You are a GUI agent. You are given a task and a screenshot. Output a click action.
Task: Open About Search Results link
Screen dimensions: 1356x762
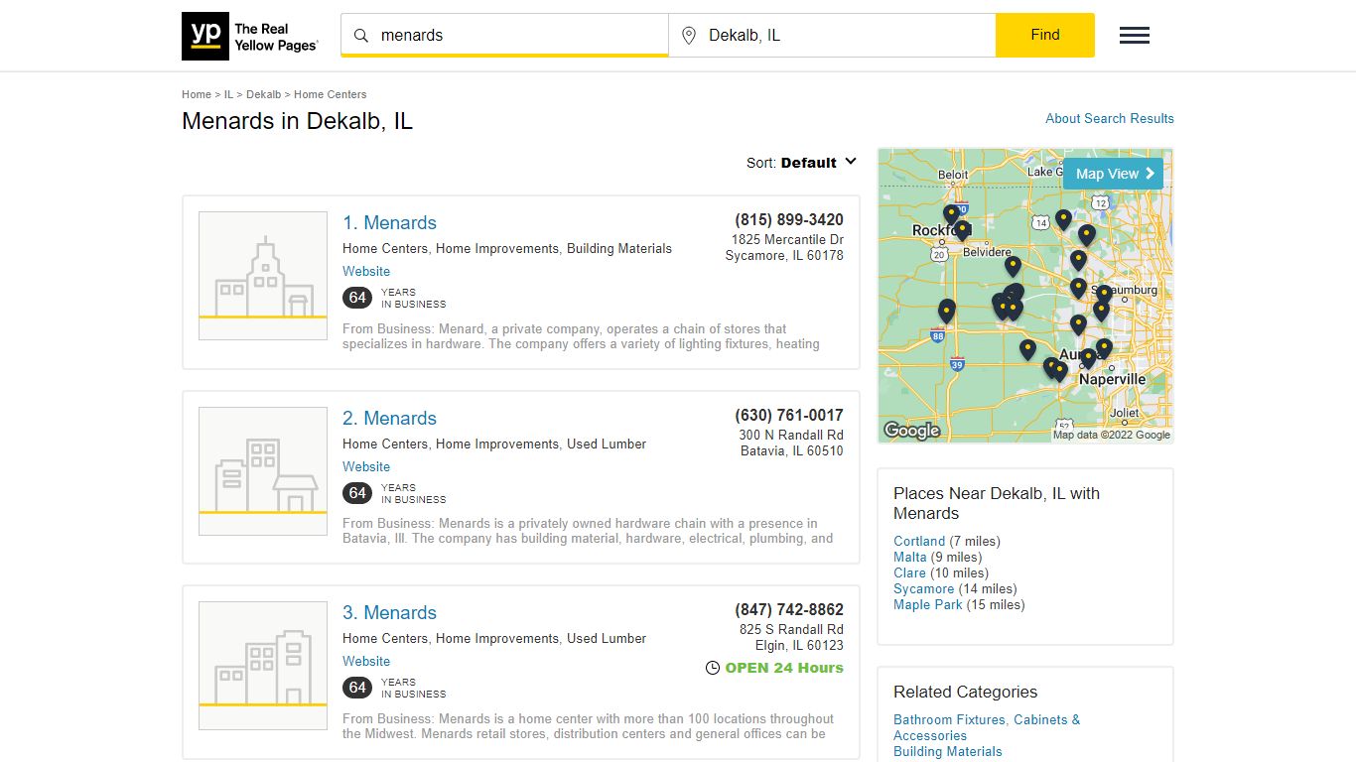(1110, 118)
